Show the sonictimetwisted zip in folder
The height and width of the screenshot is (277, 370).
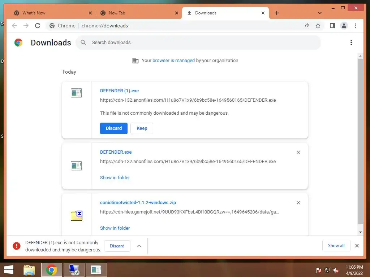(x=115, y=228)
